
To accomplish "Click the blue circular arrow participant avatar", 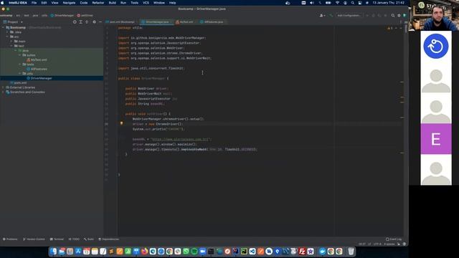I will (436, 46).
